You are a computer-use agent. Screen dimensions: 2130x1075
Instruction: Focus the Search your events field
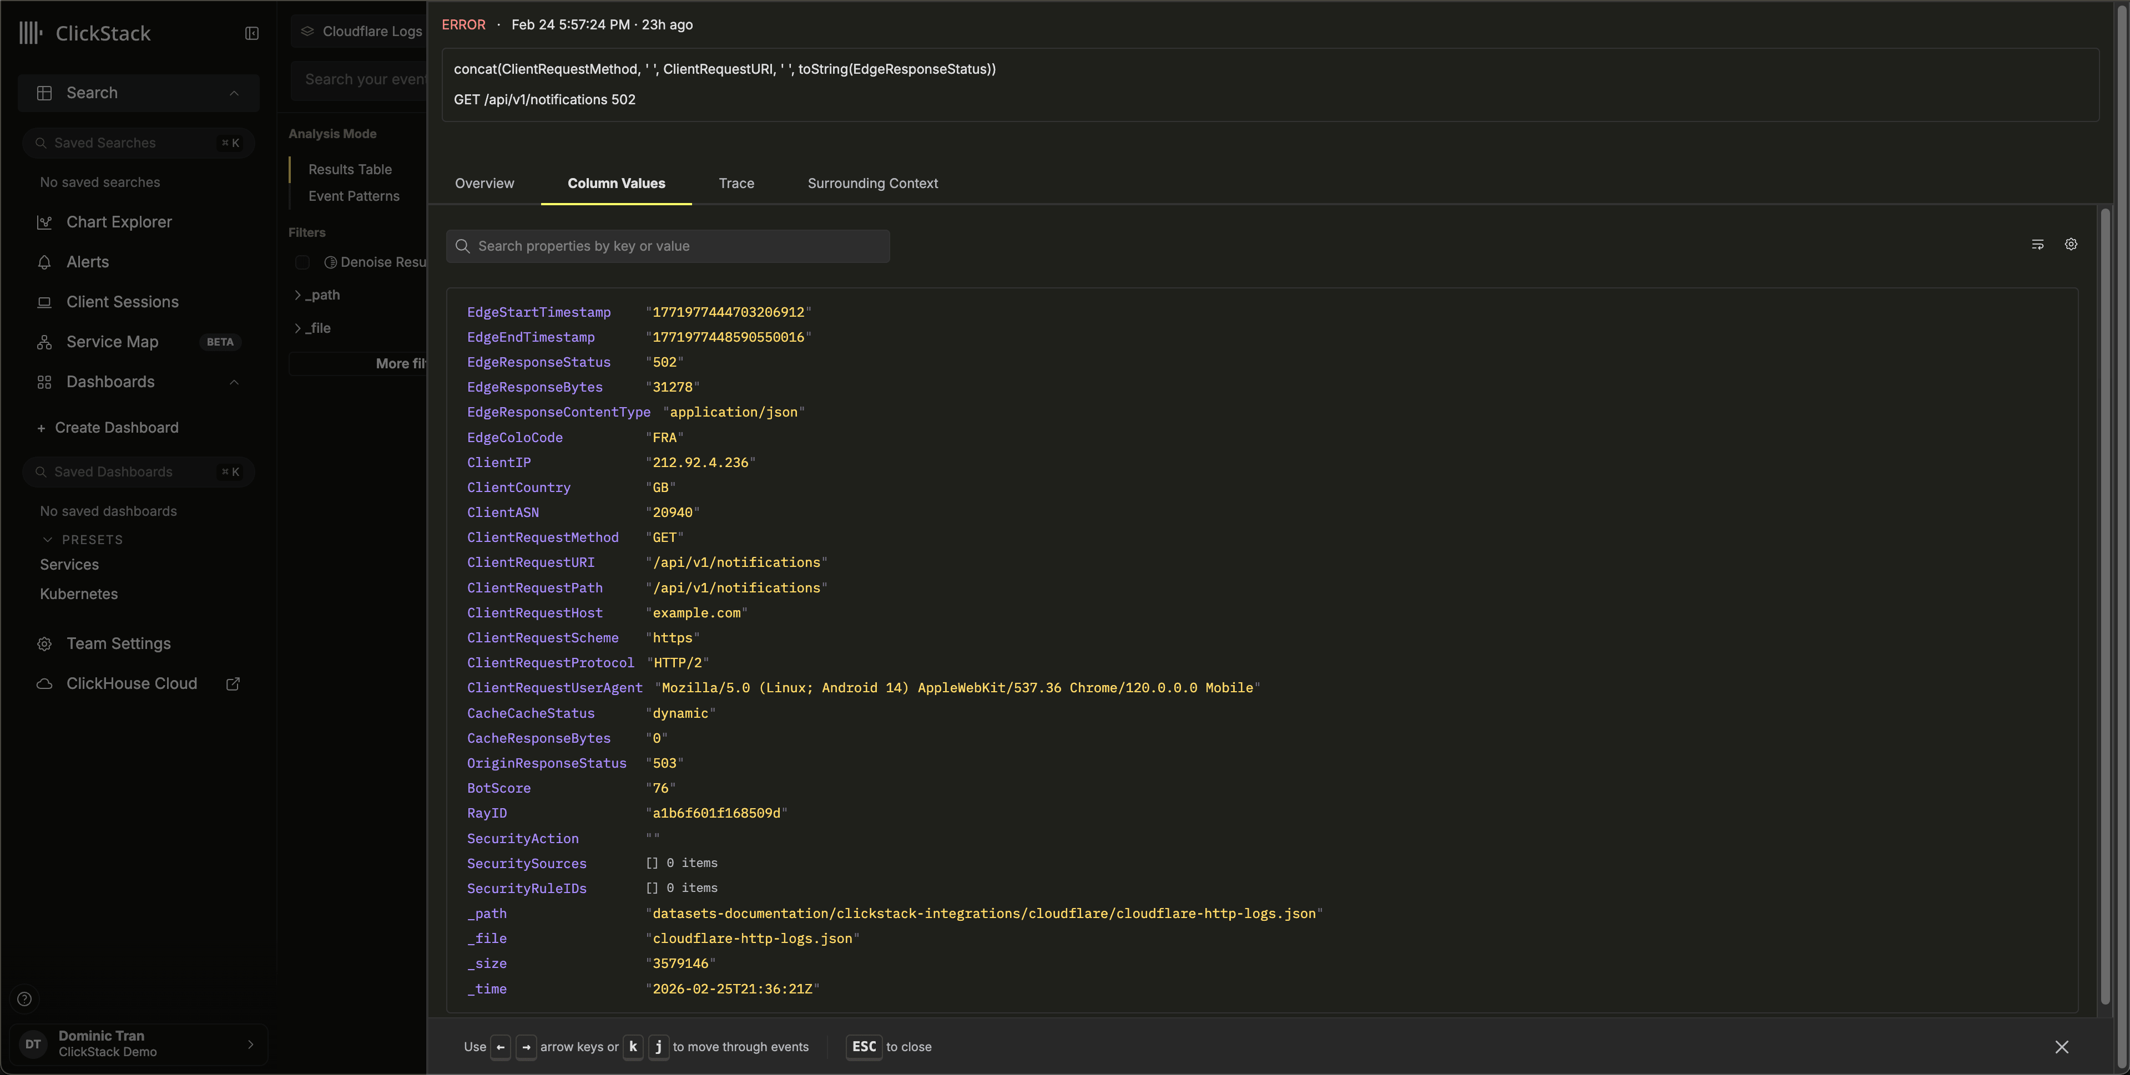pyautogui.click(x=359, y=79)
